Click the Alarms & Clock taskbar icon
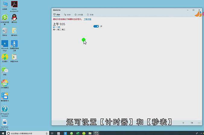 click(x=96, y=133)
